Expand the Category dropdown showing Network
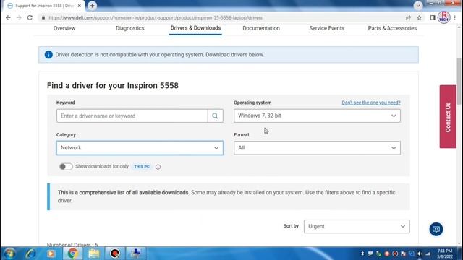This screenshot has height=260, width=463. coord(140,147)
